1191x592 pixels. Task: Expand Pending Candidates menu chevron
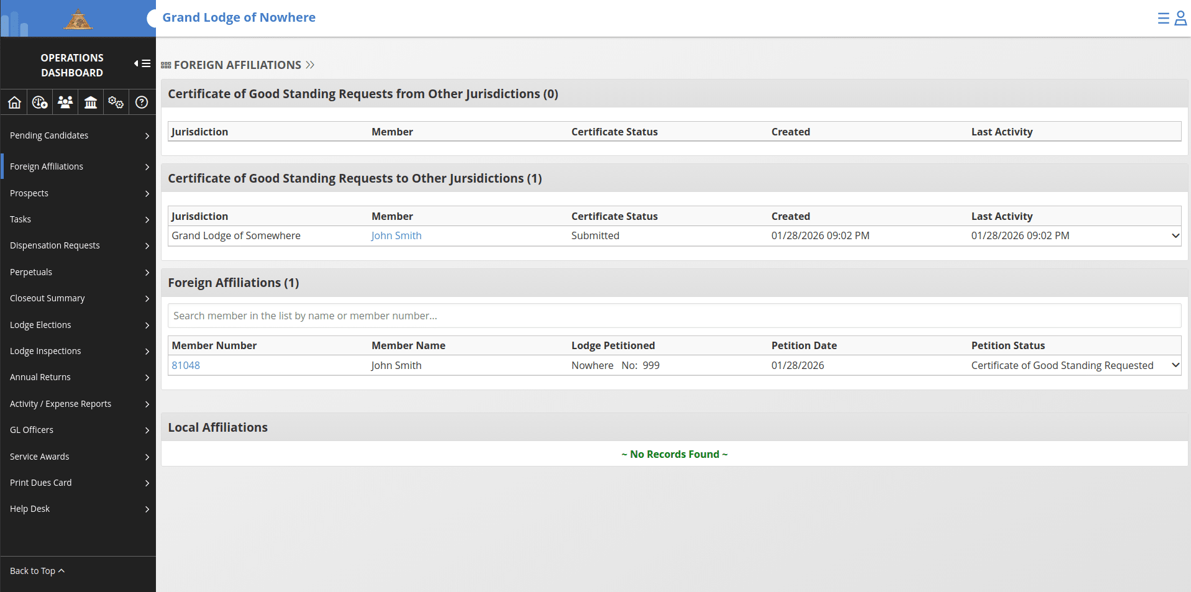coord(147,135)
